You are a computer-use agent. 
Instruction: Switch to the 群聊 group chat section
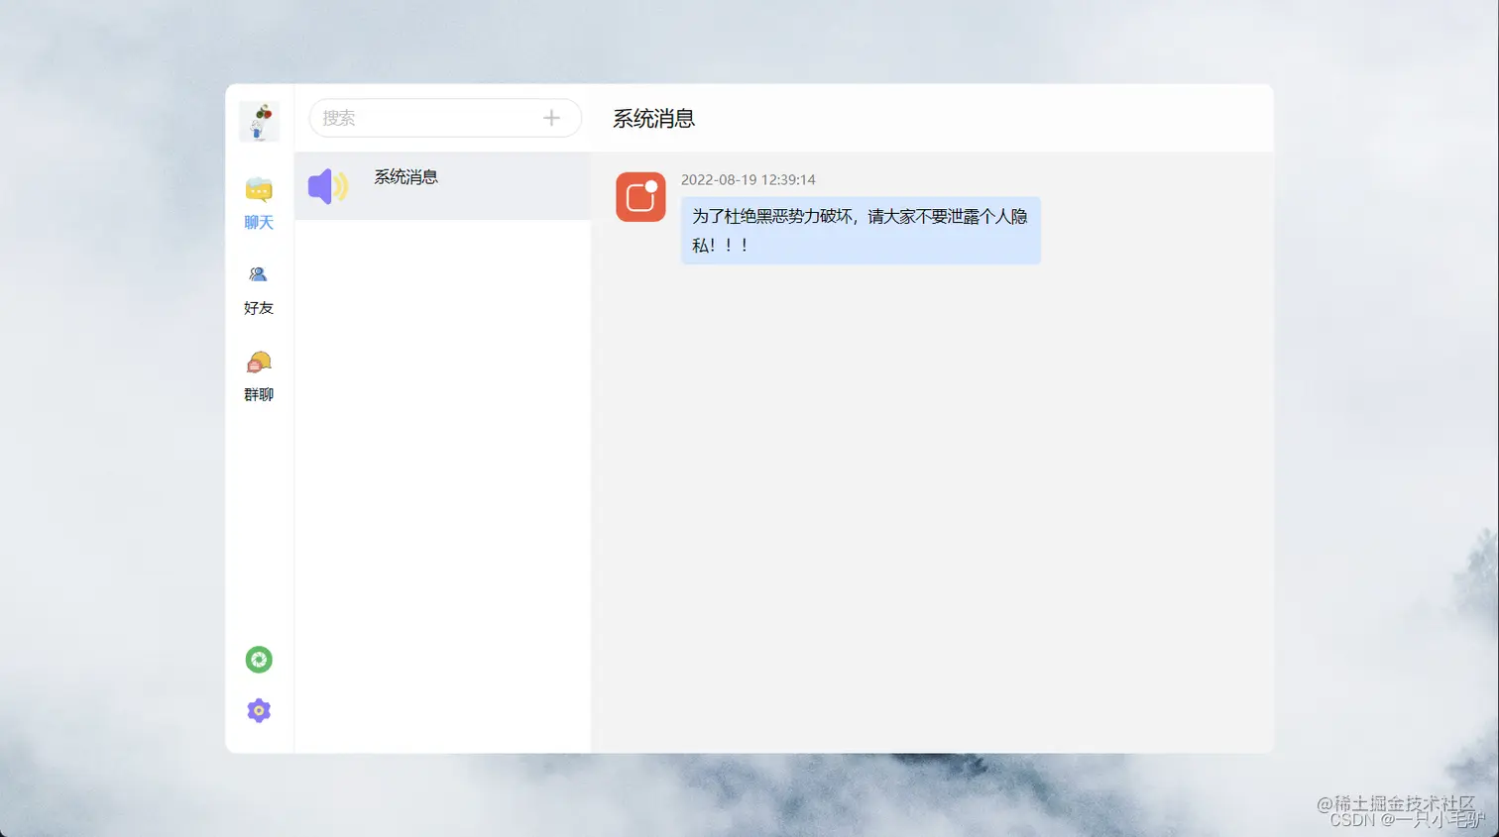click(258, 363)
